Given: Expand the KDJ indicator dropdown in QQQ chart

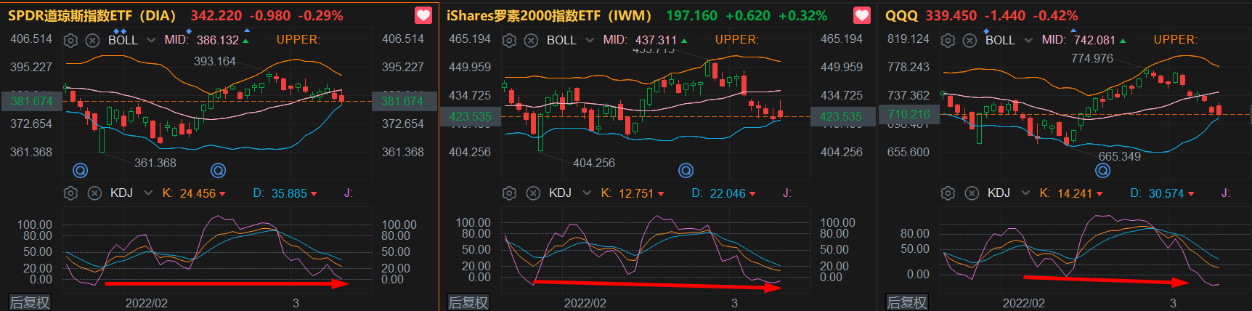Looking at the screenshot, I should [1025, 193].
